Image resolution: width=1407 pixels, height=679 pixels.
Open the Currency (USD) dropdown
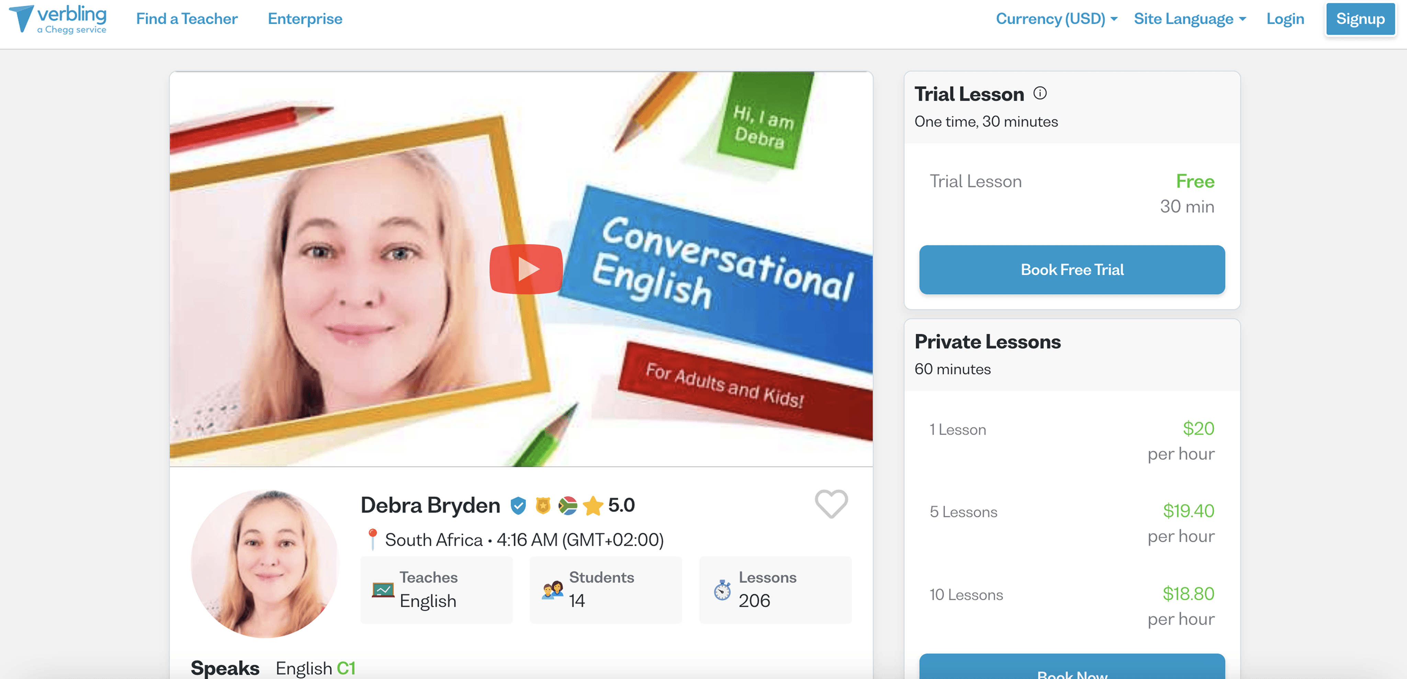[x=1056, y=19]
